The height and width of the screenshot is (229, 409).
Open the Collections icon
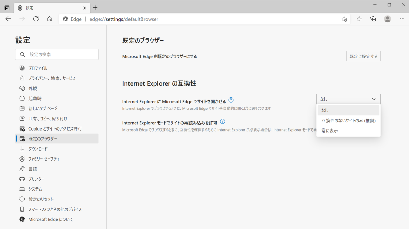pos(373,19)
